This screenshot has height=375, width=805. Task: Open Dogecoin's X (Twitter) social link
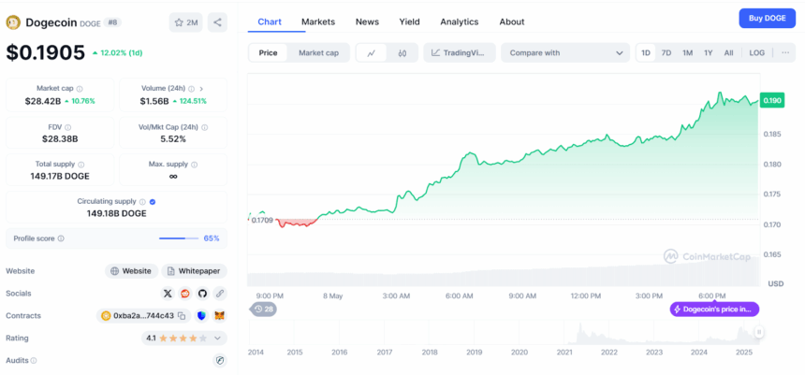(168, 294)
